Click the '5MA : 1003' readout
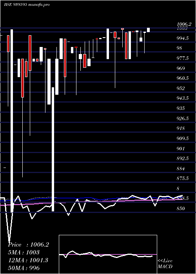Viewport: 196px width, 274px height. pyautogui.click(x=24, y=252)
